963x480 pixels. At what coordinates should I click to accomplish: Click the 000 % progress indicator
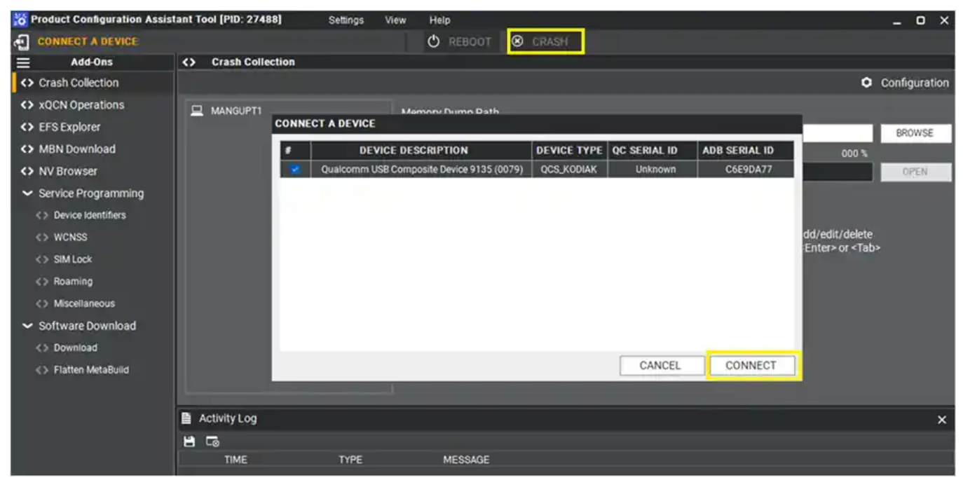[854, 154]
